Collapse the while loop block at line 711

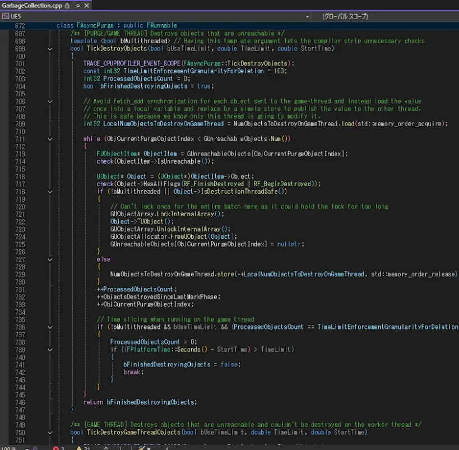pyautogui.click(x=50, y=138)
